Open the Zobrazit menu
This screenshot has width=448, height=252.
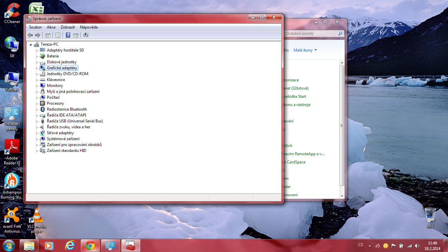68,27
